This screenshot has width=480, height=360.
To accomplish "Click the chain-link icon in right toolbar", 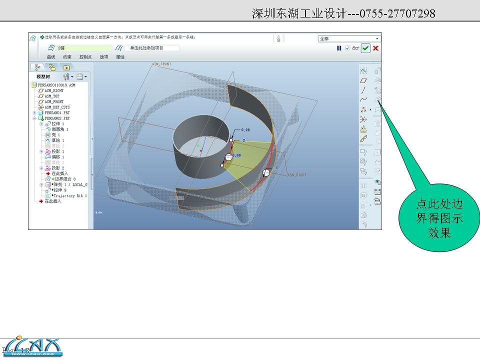I will [363, 138].
